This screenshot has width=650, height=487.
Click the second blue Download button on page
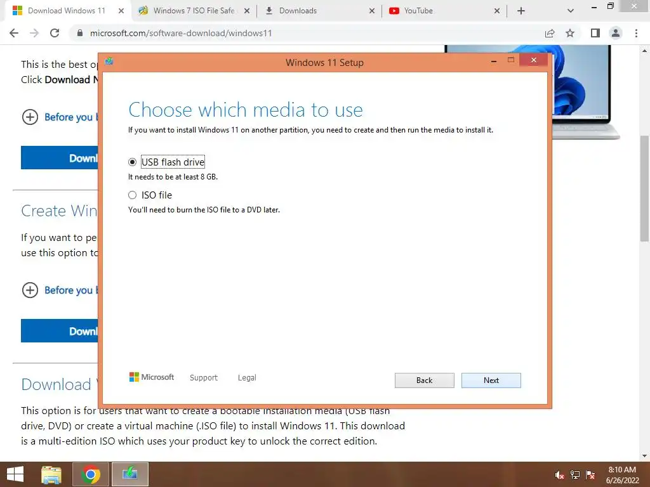click(60, 330)
